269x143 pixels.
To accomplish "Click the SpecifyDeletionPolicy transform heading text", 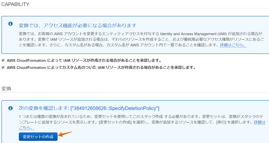I will point(89,108).
